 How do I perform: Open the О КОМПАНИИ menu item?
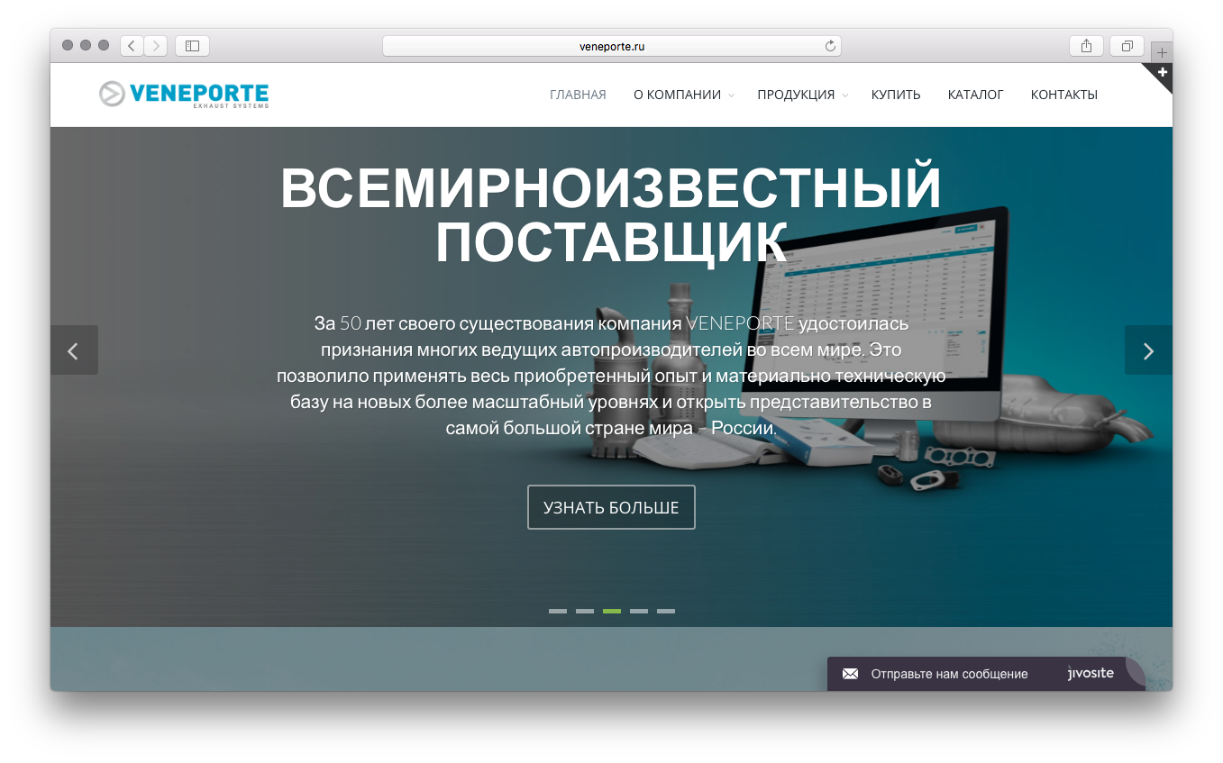pyautogui.click(x=677, y=95)
